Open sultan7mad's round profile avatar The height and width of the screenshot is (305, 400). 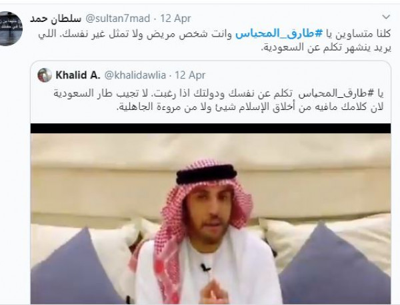pyautogui.click(x=11, y=29)
